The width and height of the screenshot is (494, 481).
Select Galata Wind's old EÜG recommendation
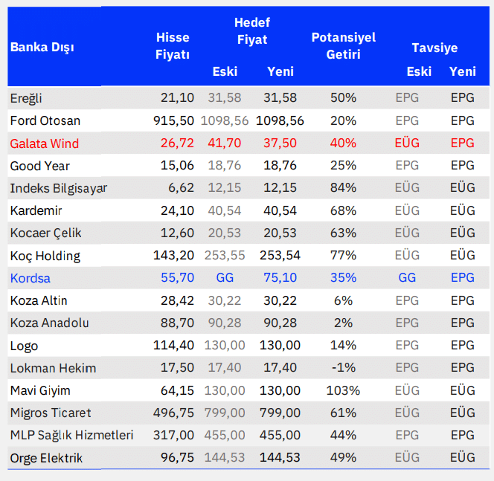point(407,143)
